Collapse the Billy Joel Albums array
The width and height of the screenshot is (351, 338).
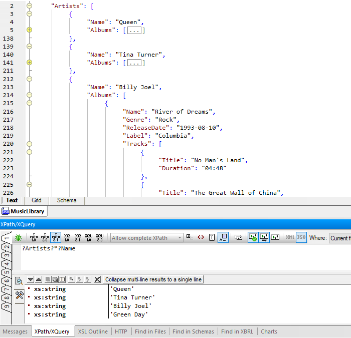click(x=29, y=95)
